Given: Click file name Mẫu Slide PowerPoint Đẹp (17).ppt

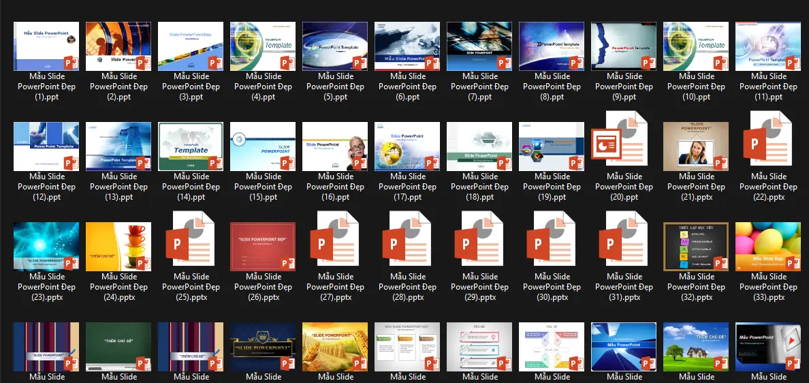Looking at the screenshot, I should click(408, 187).
